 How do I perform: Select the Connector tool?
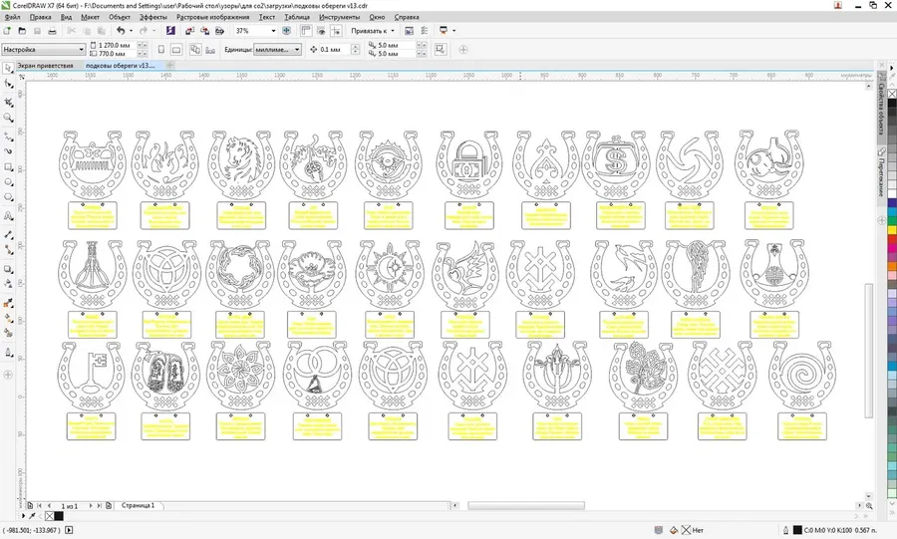(x=8, y=250)
